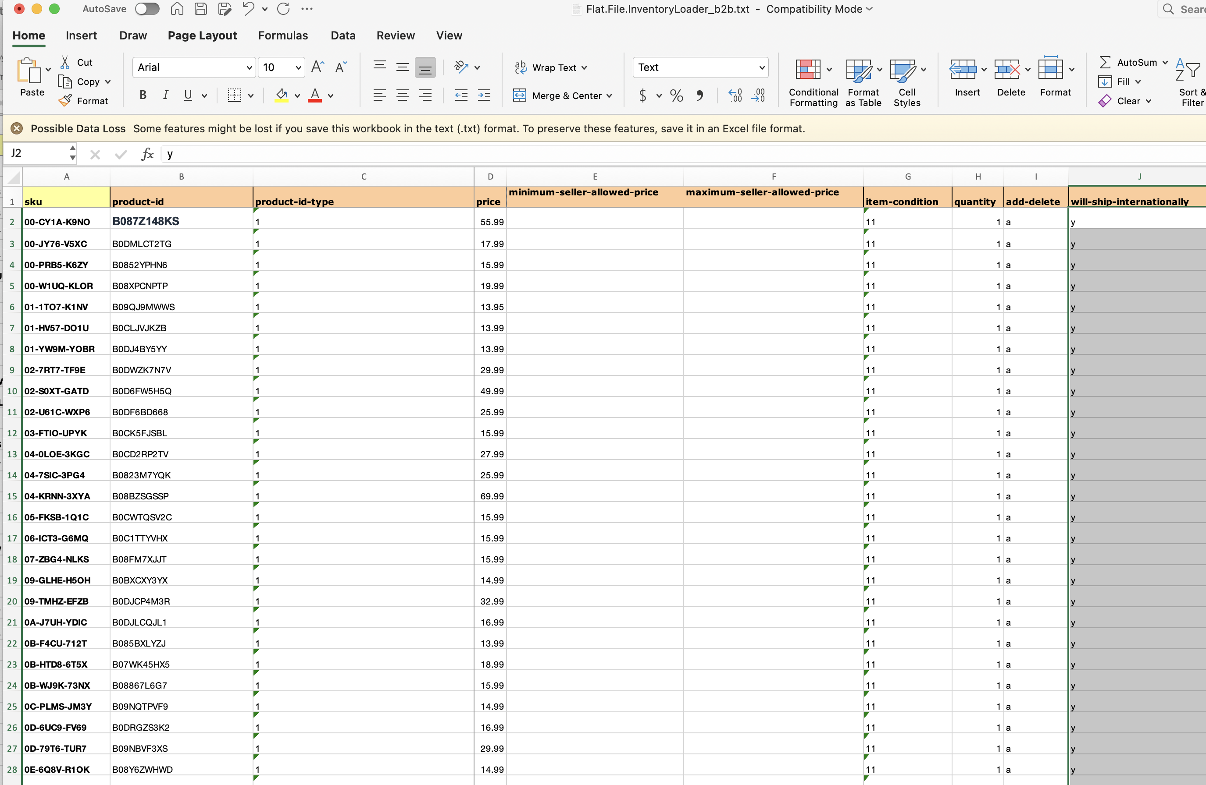
Task: Apply comma style format
Action: click(699, 95)
